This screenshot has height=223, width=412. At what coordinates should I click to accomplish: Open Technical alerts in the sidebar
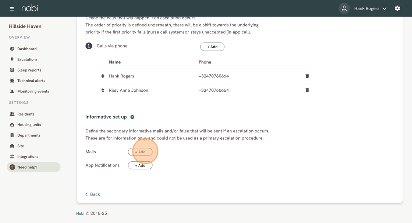[x=12, y=80]
